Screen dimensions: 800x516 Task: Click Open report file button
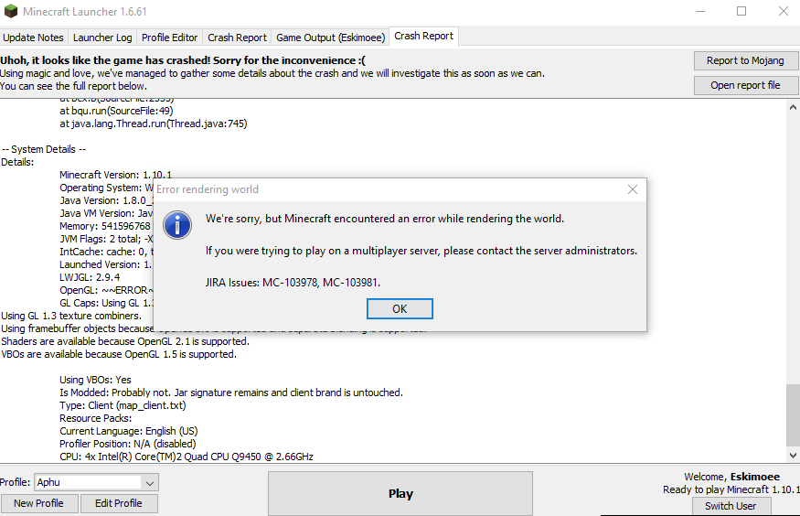click(x=745, y=85)
